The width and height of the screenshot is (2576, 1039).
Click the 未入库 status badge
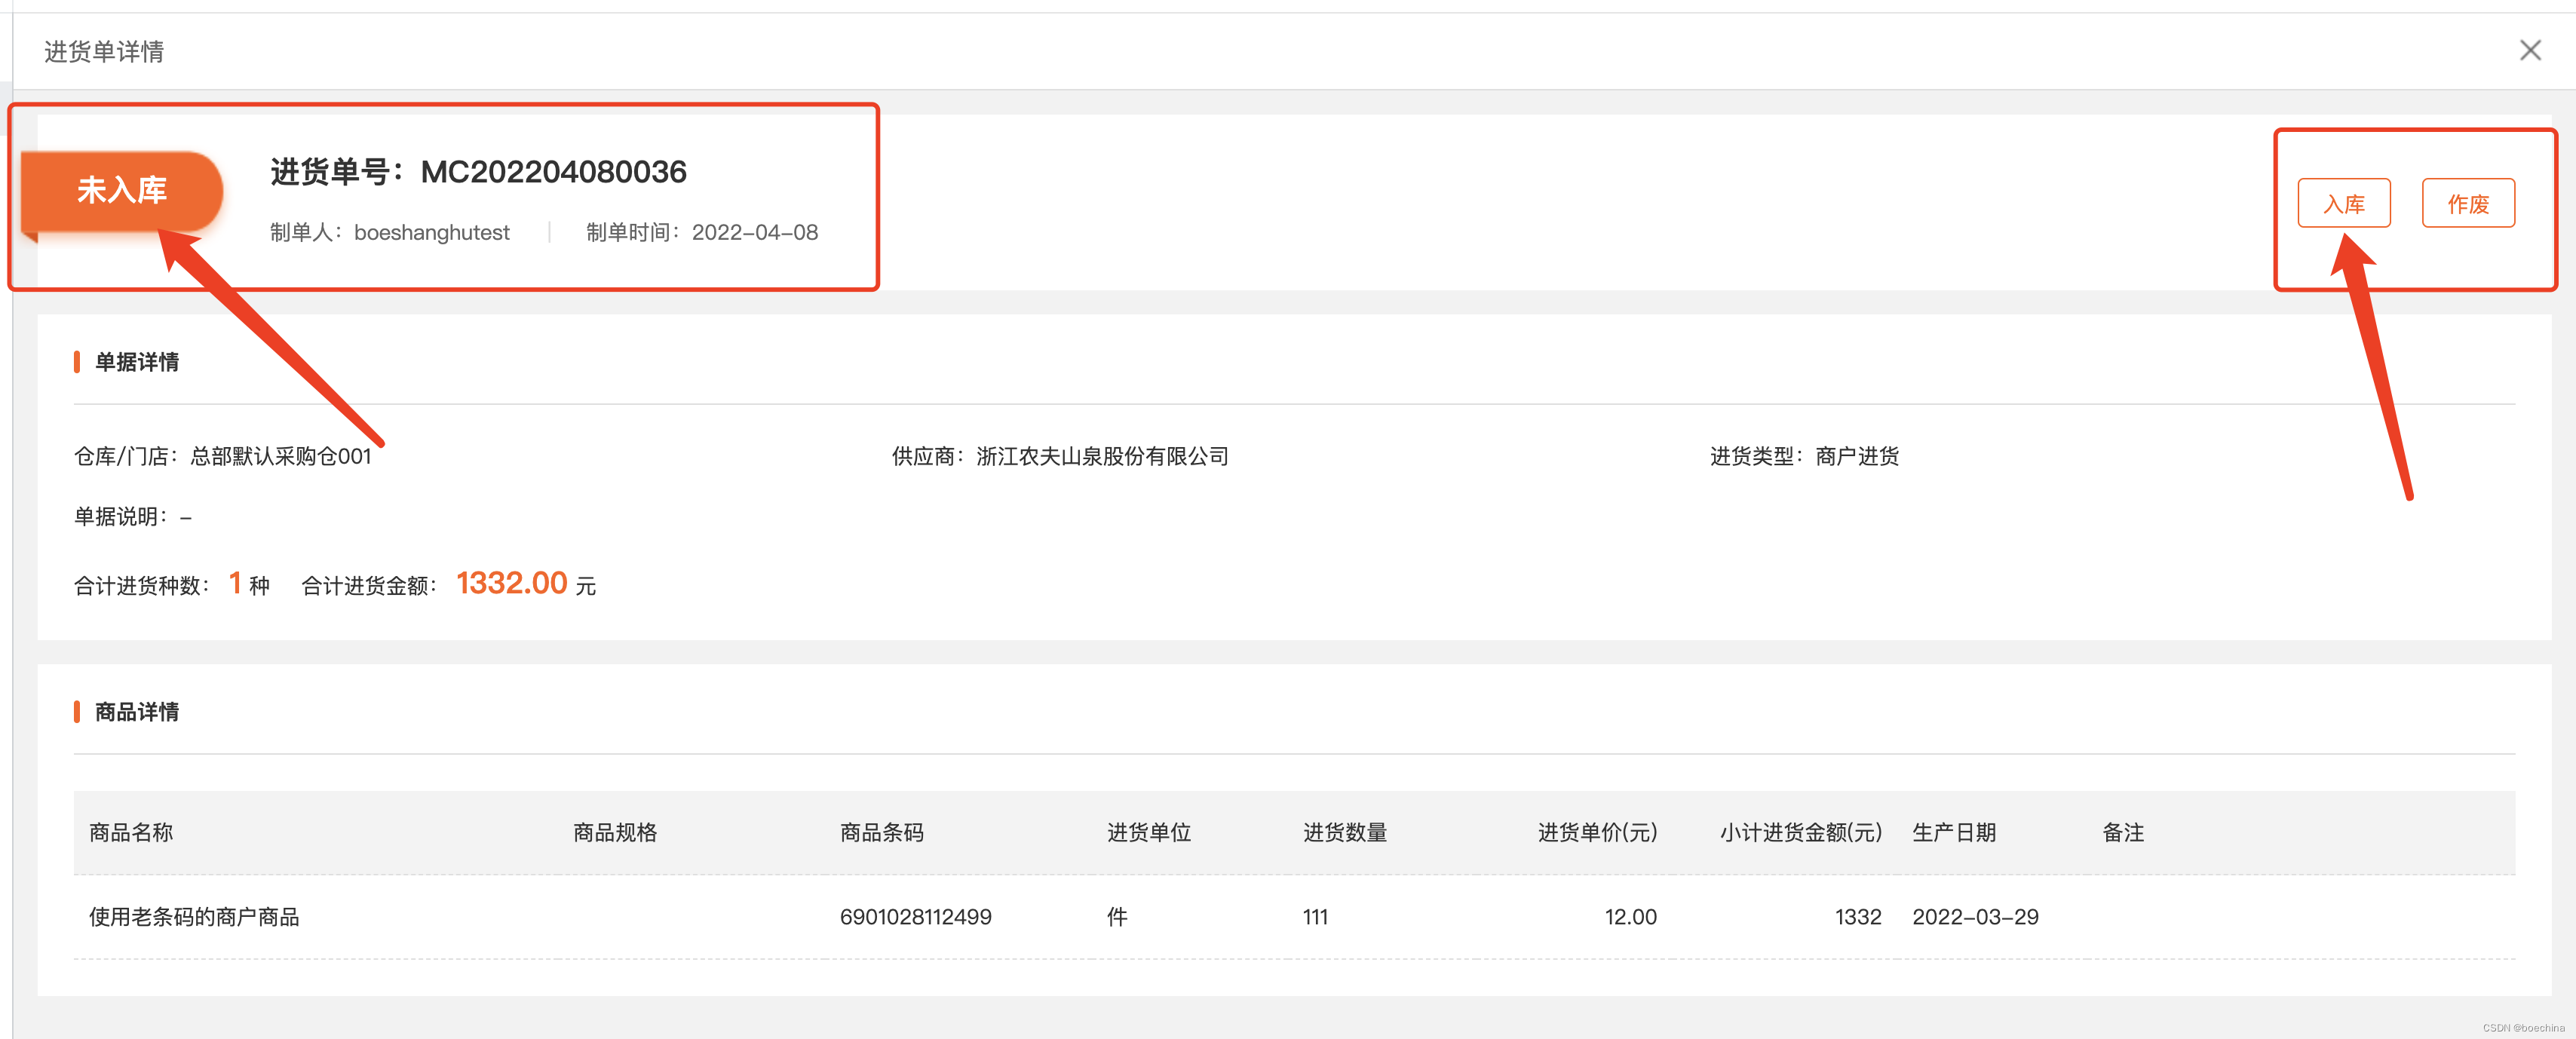click(122, 190)
